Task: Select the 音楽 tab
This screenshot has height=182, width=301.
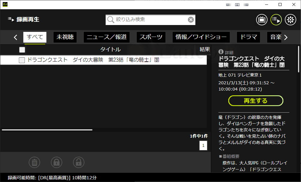Action: [274, 37]
